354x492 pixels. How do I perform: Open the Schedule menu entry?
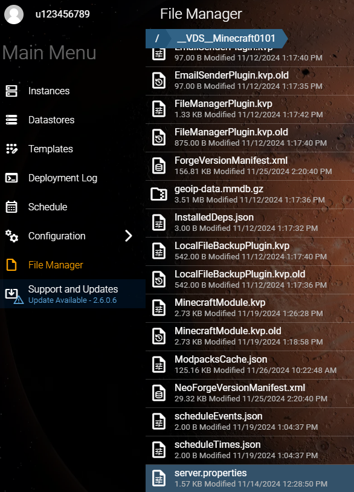(x=48, y=207)
